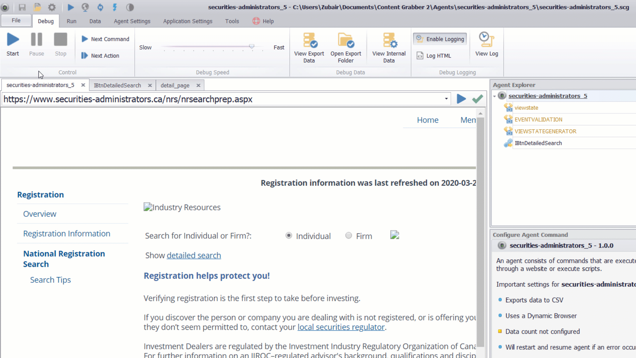Open the Agent Settings ribbon tab
This screenshot has height=358, width=636.
pyautogui.click(x=132, y=21)
